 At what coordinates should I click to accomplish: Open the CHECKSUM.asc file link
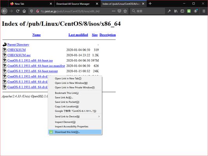19,55
